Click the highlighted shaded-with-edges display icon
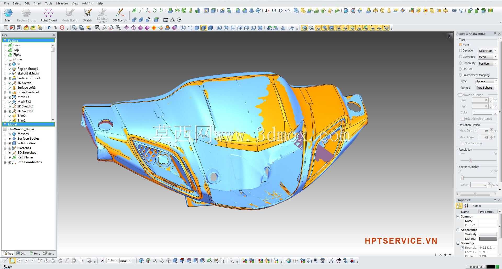This screenshot has height=269, width=502. 204,28
